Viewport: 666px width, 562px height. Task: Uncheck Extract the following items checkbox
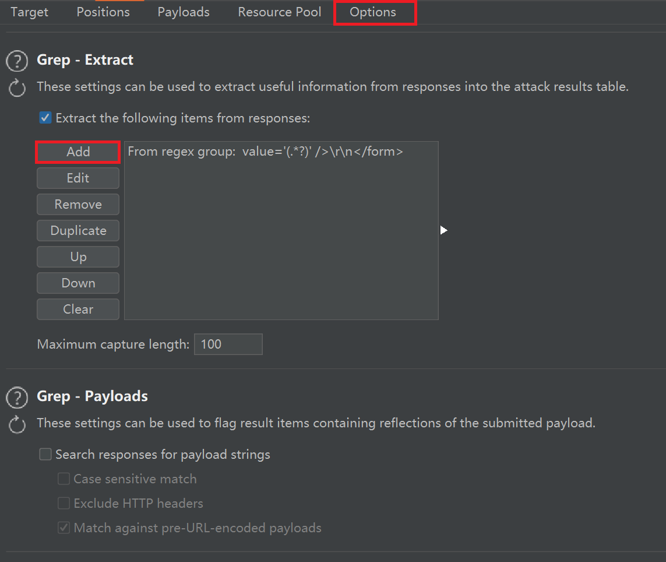tap(45, 118)
